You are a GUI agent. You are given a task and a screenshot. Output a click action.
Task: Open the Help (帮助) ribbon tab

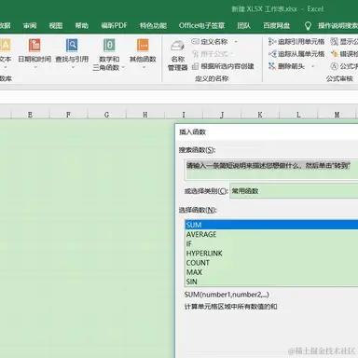[81, 25]
